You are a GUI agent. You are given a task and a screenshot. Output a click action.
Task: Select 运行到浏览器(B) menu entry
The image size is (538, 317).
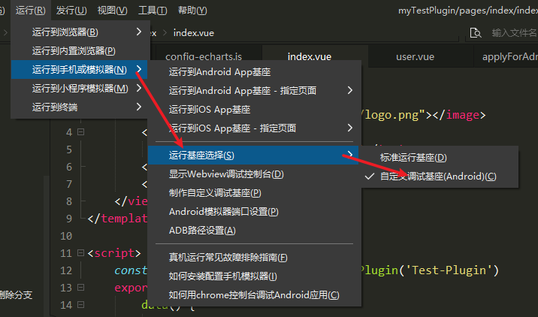click(80, 32)
